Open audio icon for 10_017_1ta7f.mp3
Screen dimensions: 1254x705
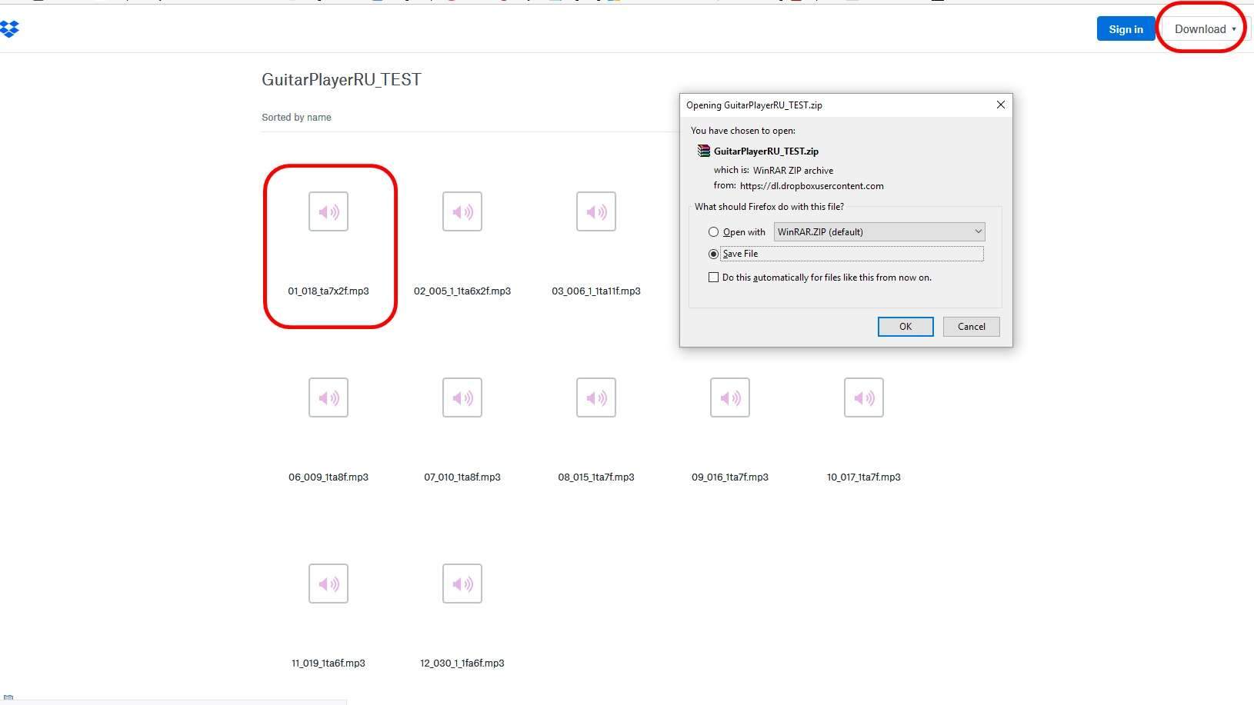pos(864,397)
